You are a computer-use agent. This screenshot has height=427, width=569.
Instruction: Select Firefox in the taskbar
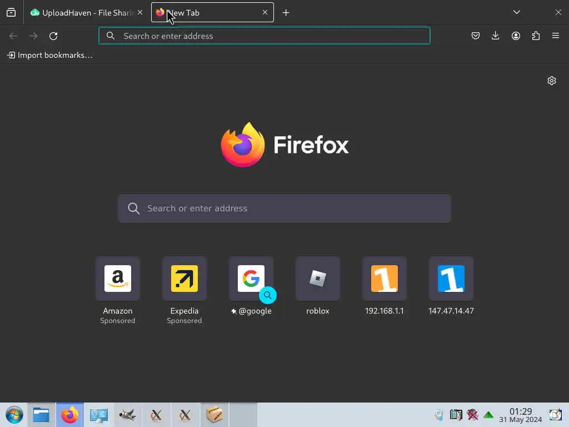click(x=69, y=415)
